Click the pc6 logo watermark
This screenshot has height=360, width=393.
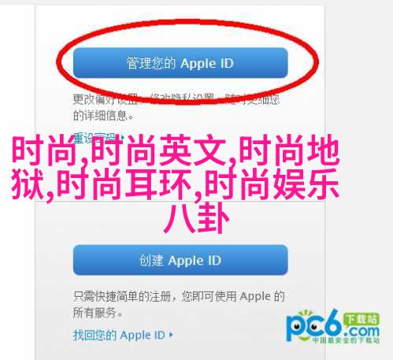click(x=333, y=327)
